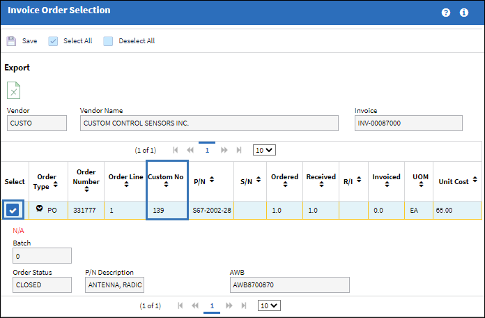Click the Select All check icon
Screen dimensions: 485x318
pos(53,41)
